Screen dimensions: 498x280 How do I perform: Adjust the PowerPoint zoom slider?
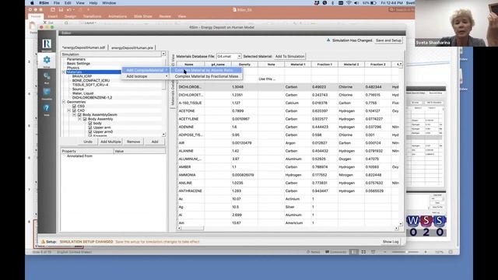click(x=406, y=252)
